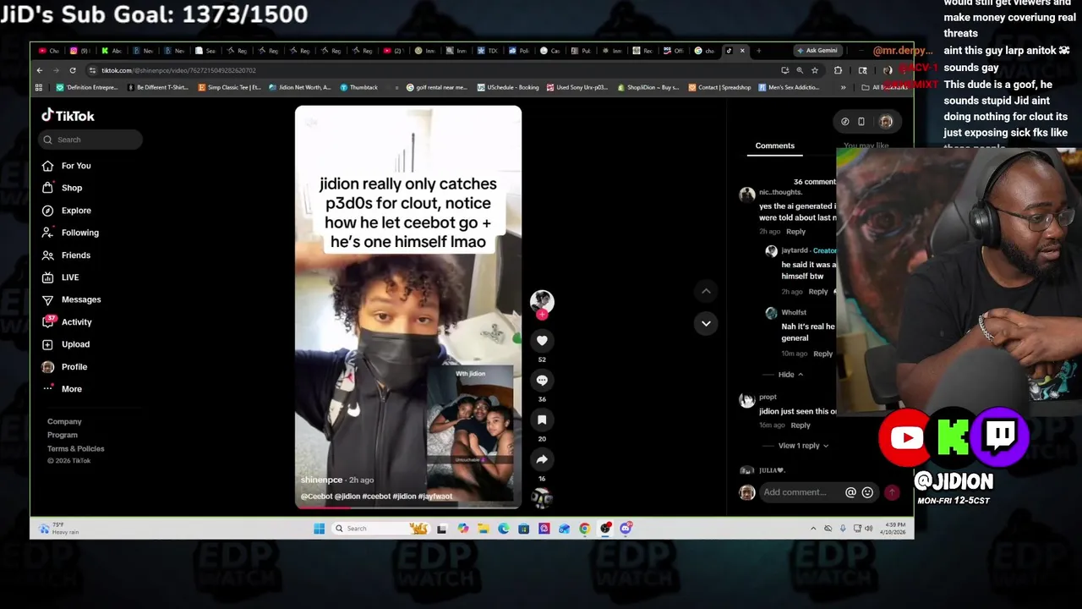Image resolution: width=1082 pixels, height=609 pixels.
Task: Open the Apps grid in bookmarks bar
Action: pos(39,87)
